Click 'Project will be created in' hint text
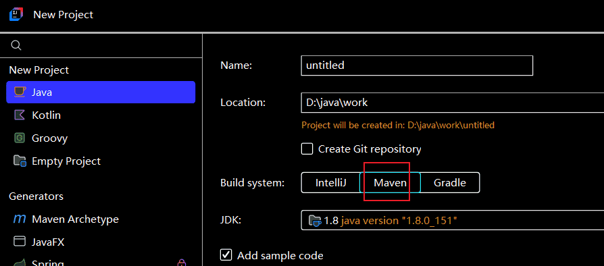This screenshot has width=604, height=266. (x=398, y=125)
